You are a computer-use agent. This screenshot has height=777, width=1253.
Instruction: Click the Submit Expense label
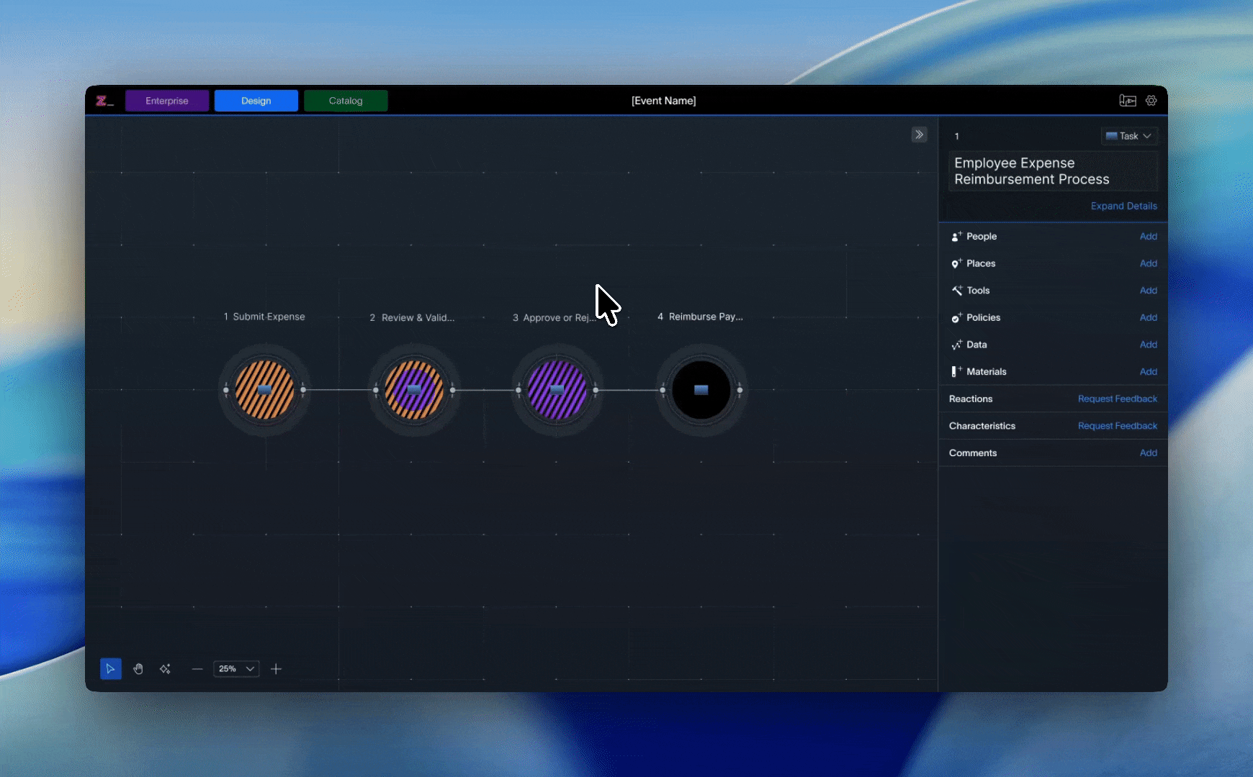[x=269, y=317]
